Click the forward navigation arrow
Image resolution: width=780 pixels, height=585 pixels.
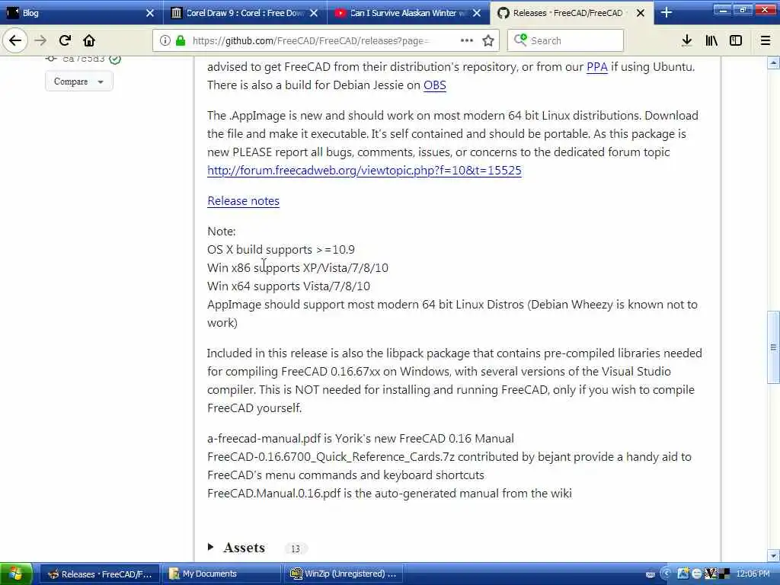tap(40, 40)
